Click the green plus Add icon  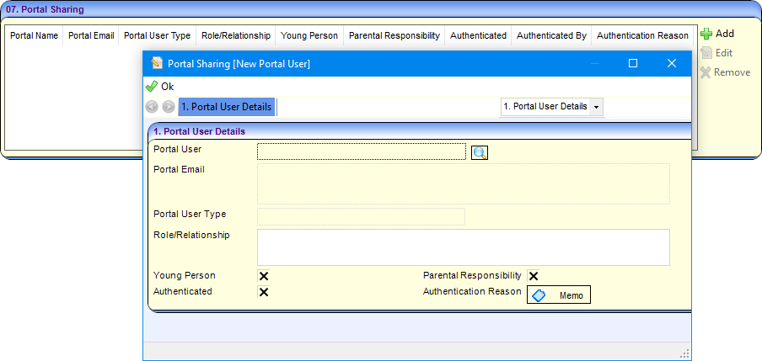pyautogui.click(x=706, y=34)
